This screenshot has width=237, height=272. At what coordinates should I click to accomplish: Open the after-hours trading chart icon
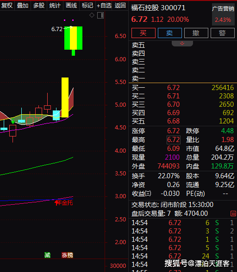233,214
